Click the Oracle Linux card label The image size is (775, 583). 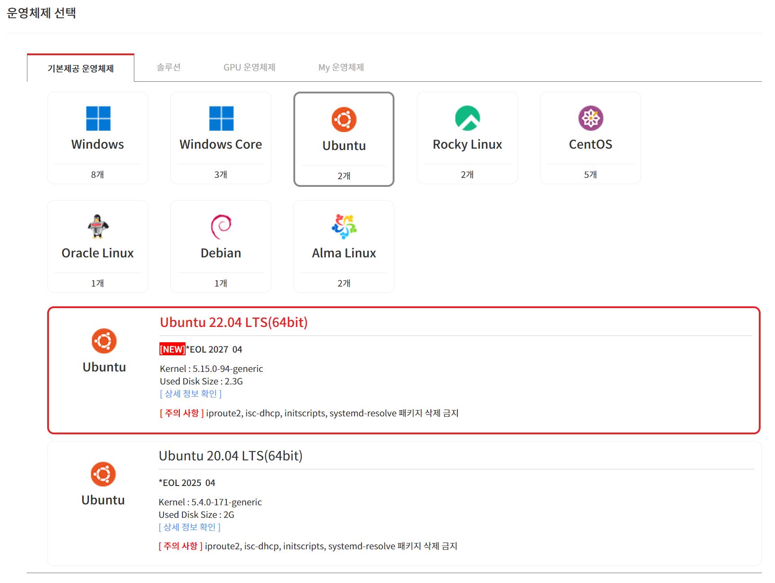click(x=97, y=253)
